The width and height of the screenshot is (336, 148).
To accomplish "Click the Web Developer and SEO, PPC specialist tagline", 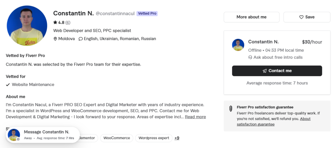I will click(92, 31).
